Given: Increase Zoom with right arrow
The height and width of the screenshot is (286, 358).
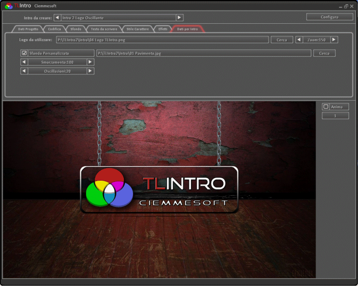Looking at the screenshot, I should click(334, 40).
